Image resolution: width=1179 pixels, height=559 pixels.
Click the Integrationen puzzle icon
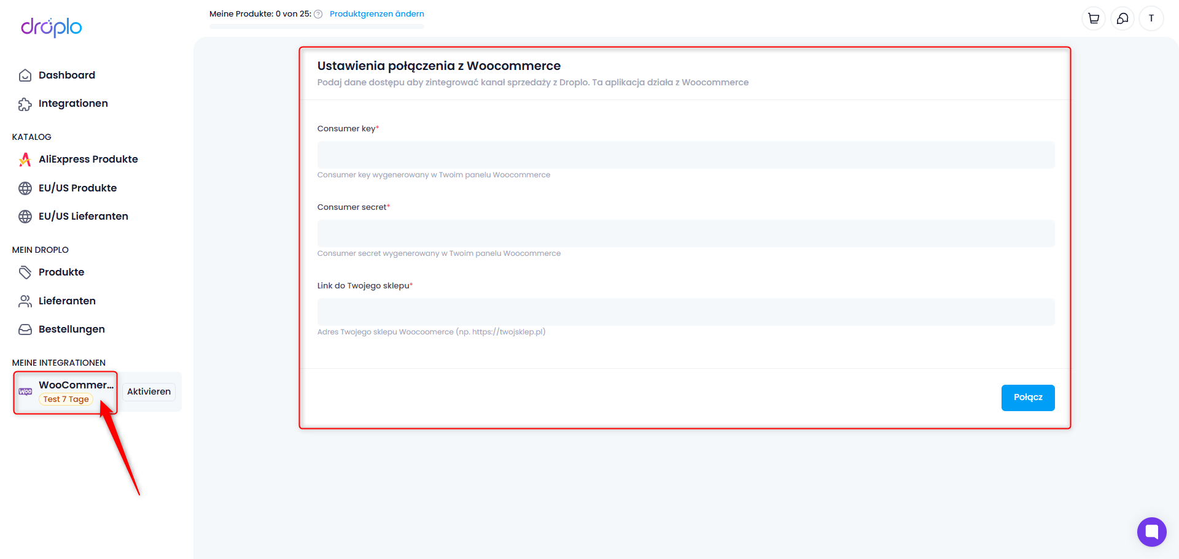coord(25,104)
